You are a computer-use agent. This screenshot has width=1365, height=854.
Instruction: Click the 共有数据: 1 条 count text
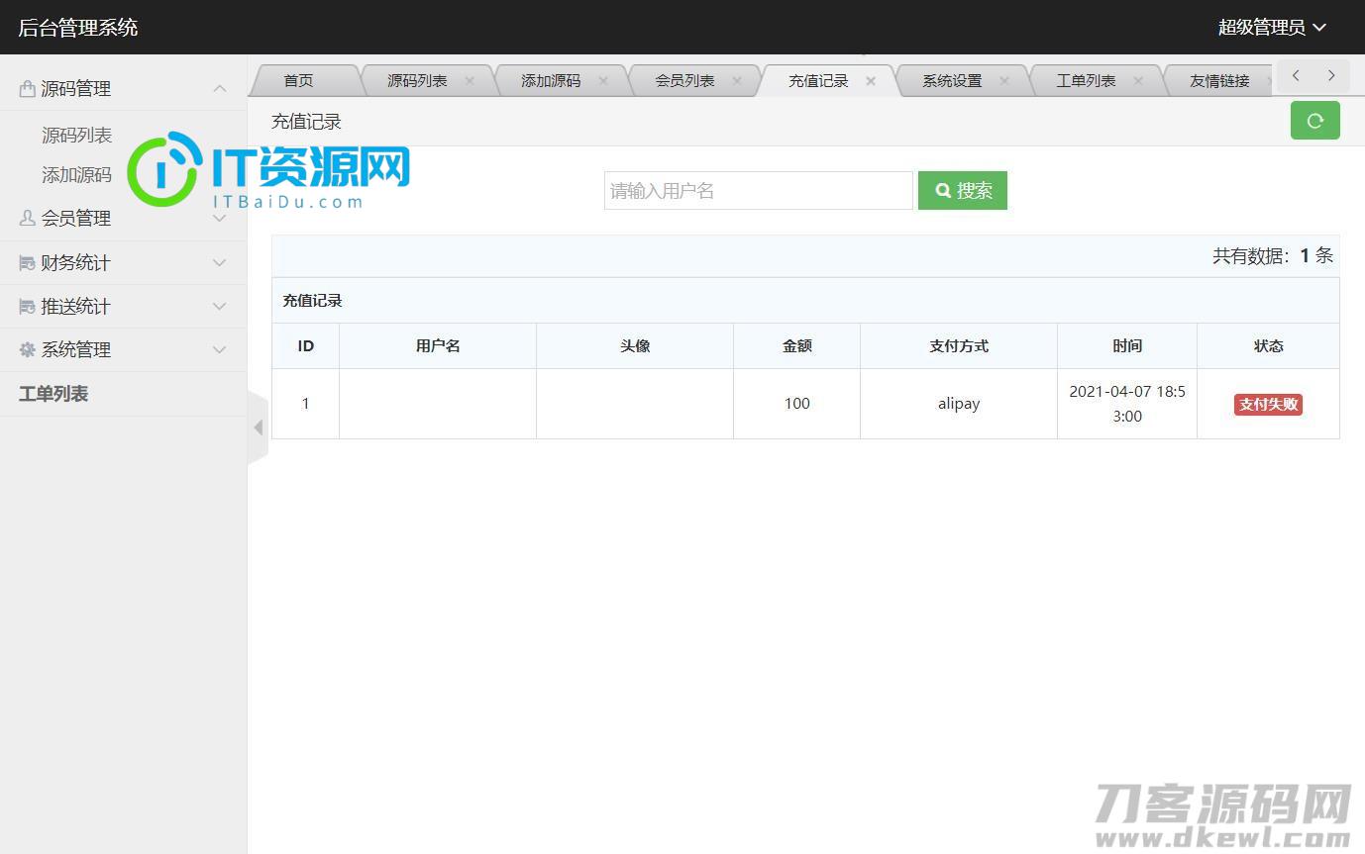point(1273,256)
